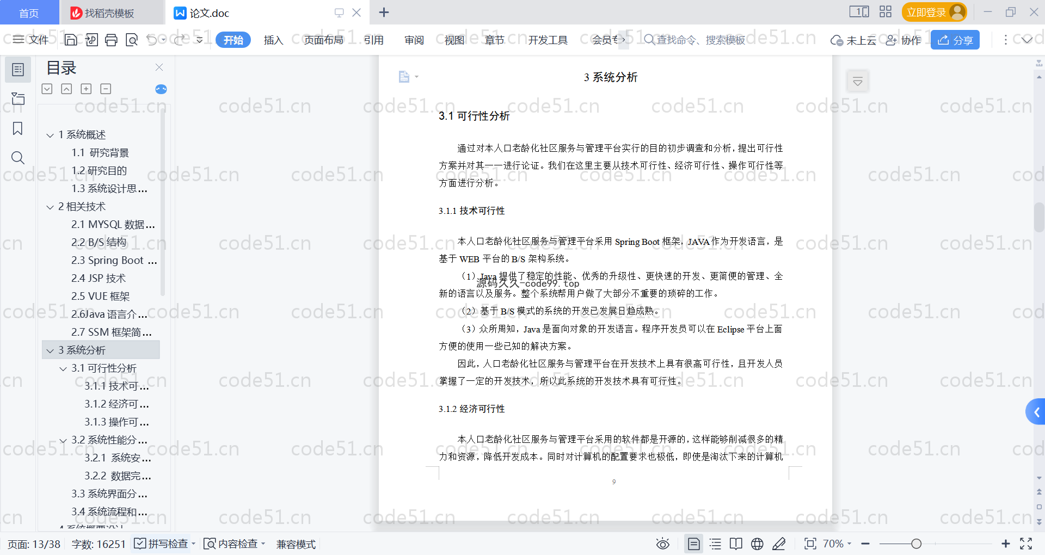1045x555 pixels.
Task: Click the filter icon beside the page
Action: point(858,82)
